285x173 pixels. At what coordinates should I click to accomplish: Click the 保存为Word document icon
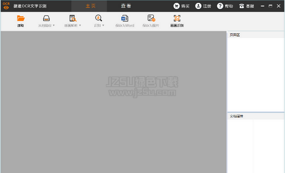[124, 18]
